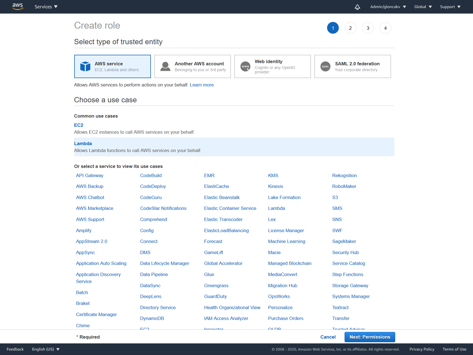This screenshot has width=473, height=355.
Task: Open the English (US) language selector
Action: 46,349
